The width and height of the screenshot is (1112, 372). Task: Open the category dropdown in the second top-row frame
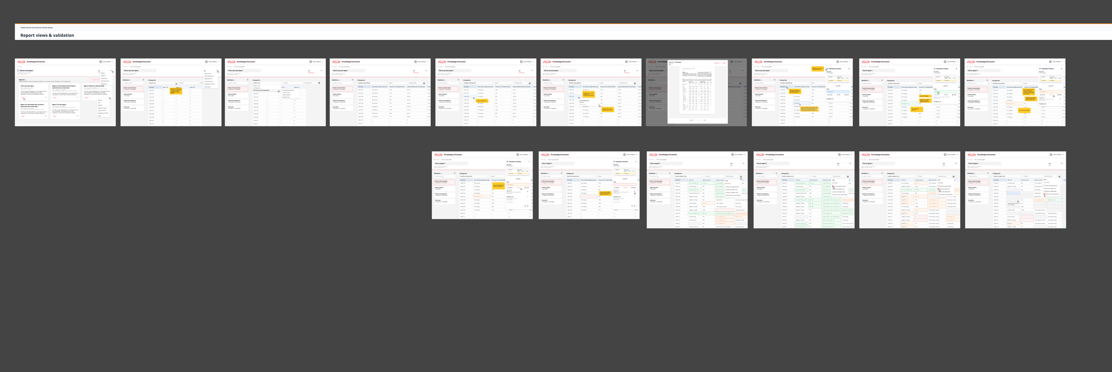[x=163, y=83]
